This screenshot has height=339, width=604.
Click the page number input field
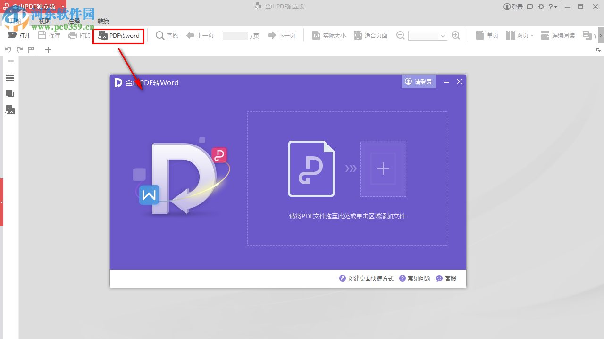235,36
